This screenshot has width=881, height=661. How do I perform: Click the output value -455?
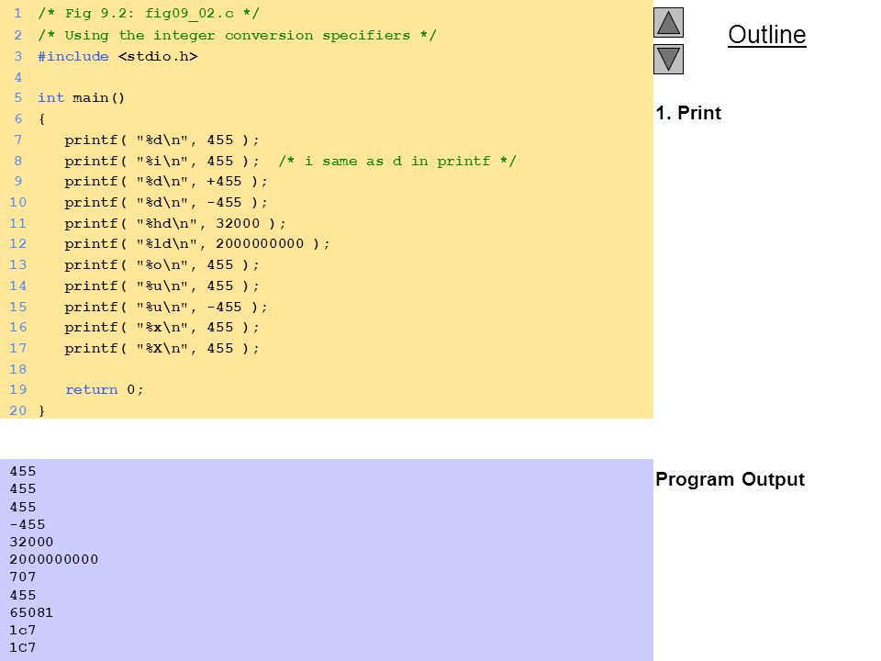27,524
